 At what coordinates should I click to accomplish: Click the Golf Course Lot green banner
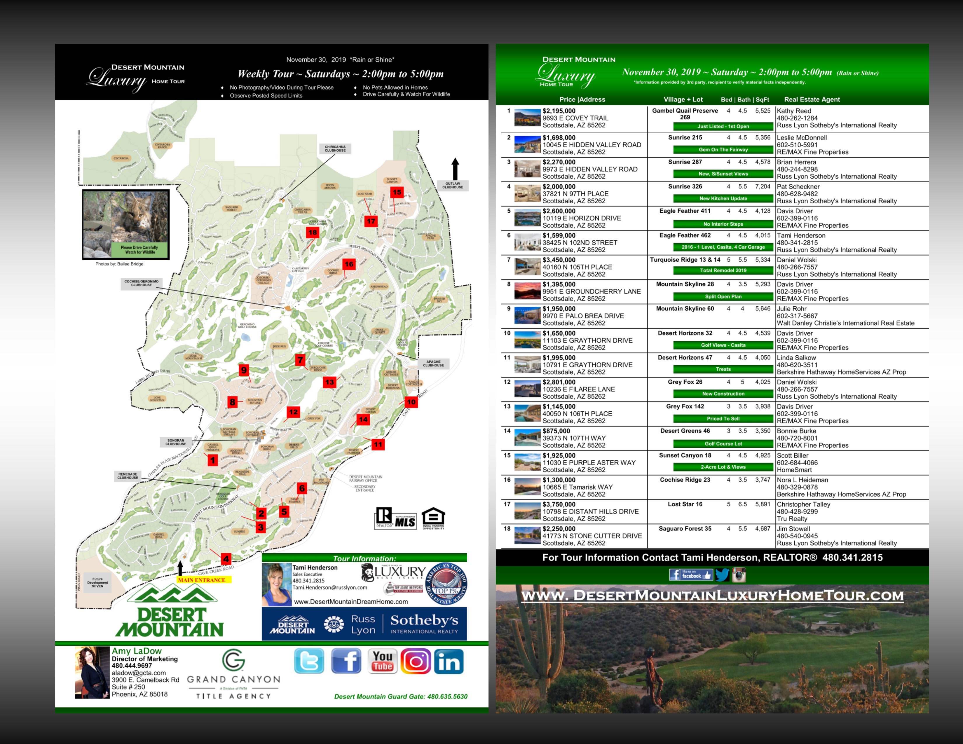(x=723, y=444)
